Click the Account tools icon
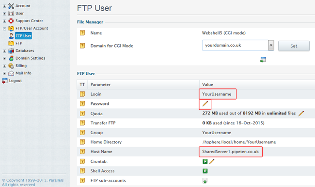The height and width of the screenshot is (187, 315). point(11,6)
